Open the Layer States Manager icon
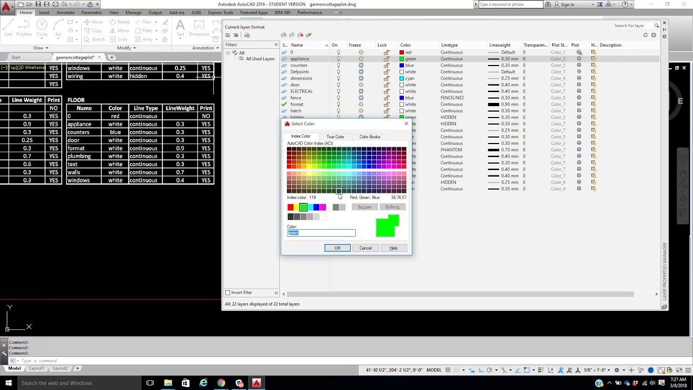The height and width of the screenshot is (390, 693). [x=247, y=35]
